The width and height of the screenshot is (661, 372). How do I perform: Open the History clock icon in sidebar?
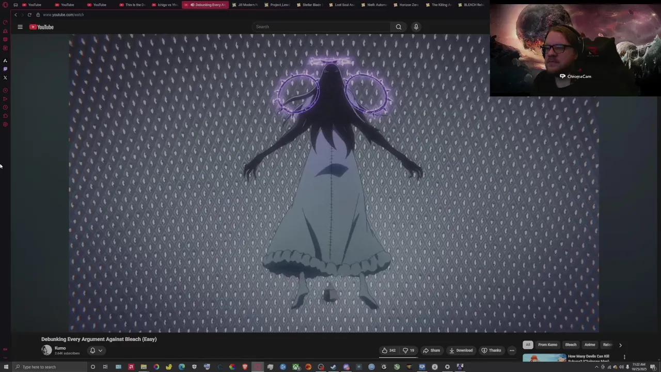(x=5, y=107)
